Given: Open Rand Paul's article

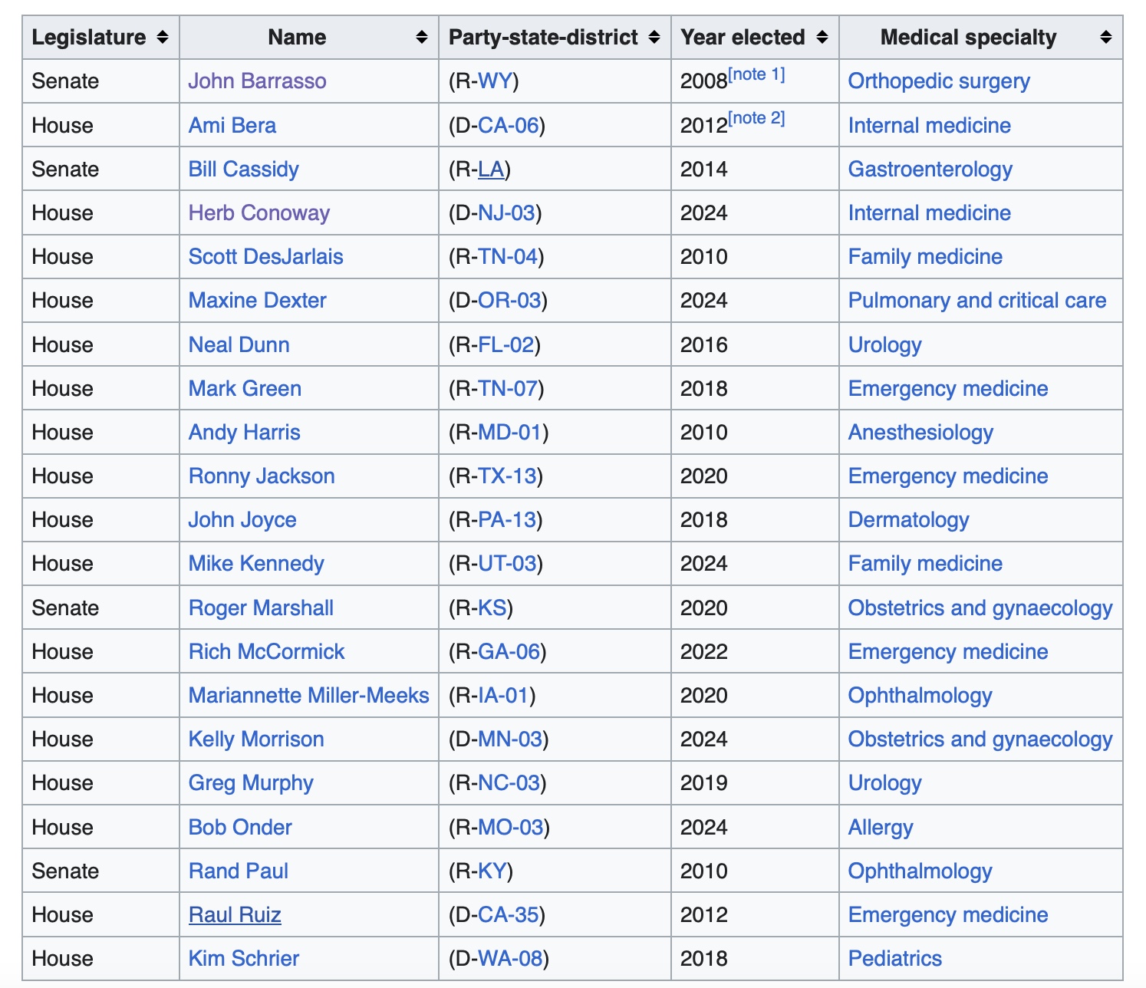Looking at the screenshot, I should [238, 871].
